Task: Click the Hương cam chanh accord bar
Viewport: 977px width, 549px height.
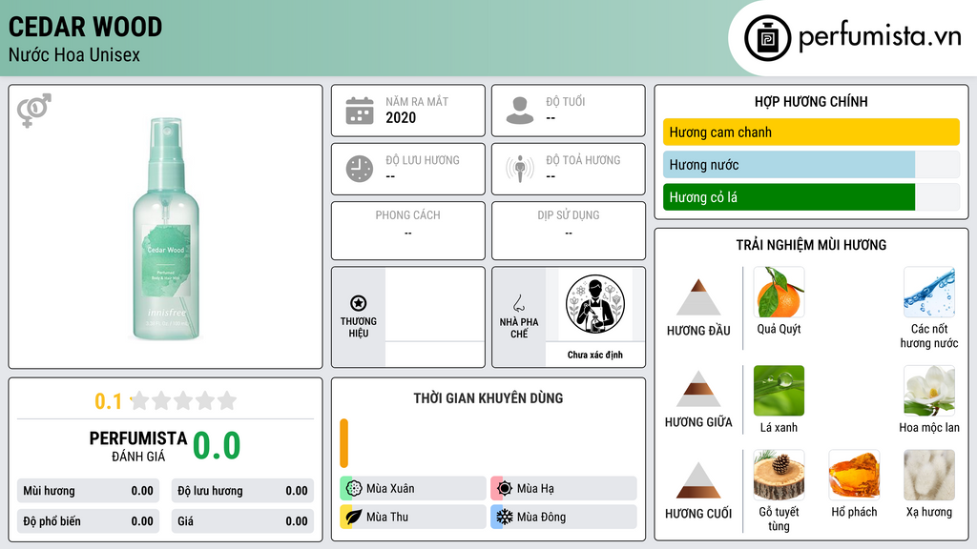Action: pos(811,132)
